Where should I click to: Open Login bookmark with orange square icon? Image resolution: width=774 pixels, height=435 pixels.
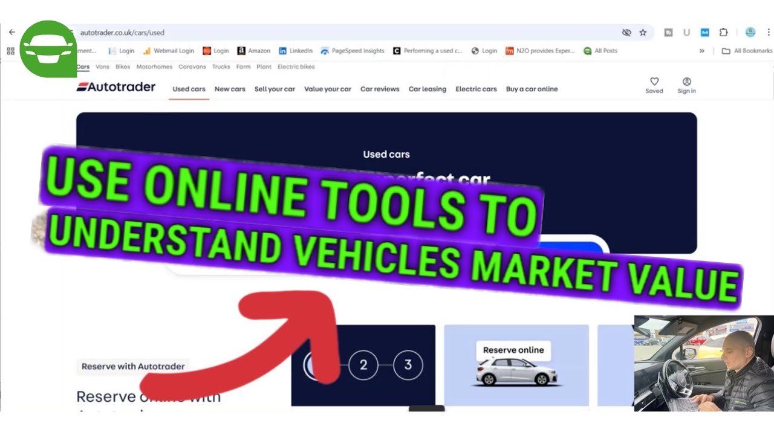click(x=216, y=51)
